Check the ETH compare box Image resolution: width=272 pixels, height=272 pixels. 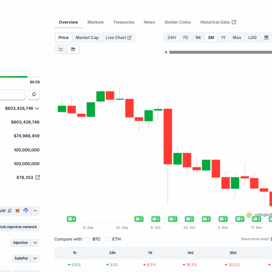108,239
